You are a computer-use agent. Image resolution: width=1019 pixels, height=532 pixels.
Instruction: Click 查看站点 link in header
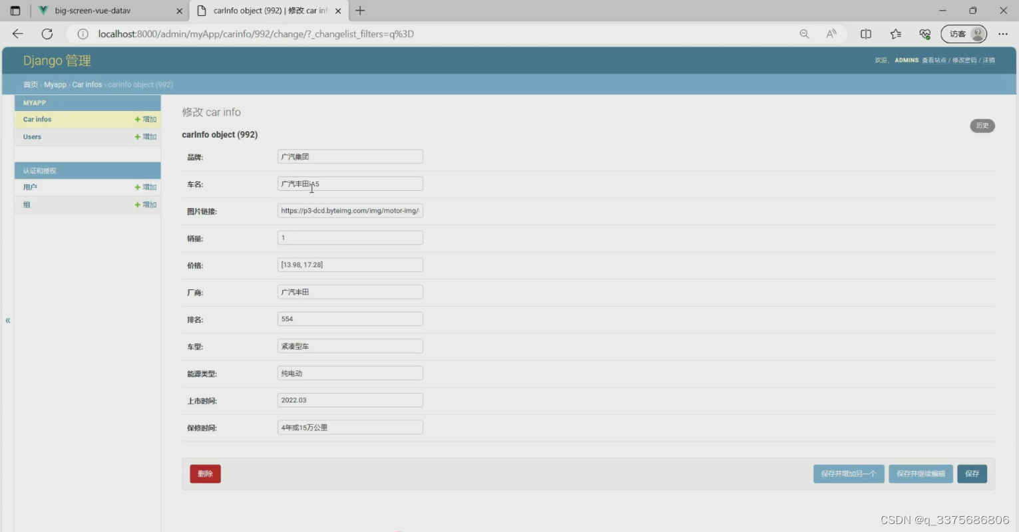coord(934,61)
